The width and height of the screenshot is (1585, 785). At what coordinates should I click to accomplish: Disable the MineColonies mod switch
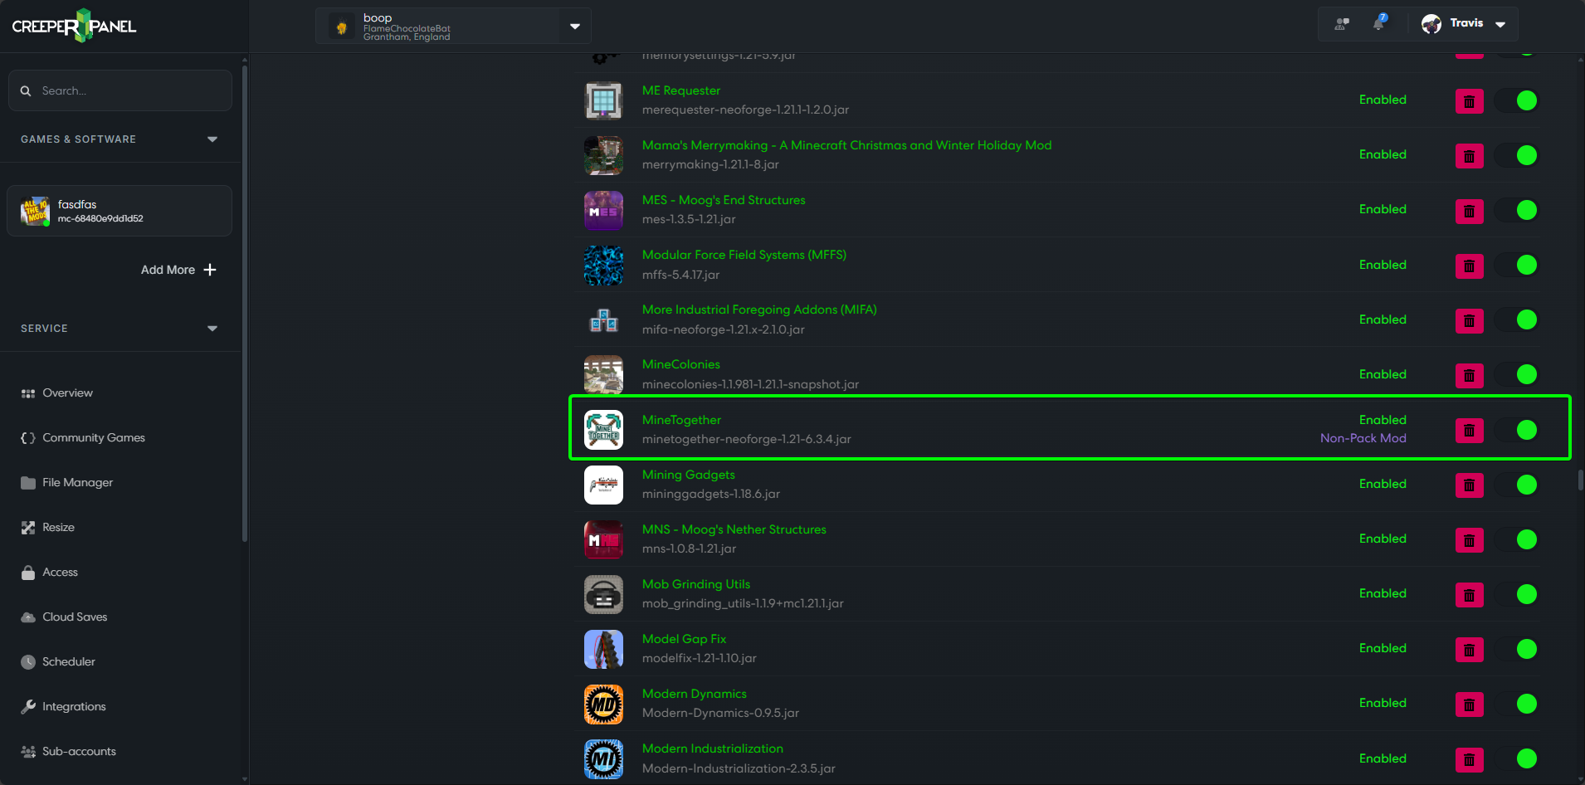pos(1516,374)
